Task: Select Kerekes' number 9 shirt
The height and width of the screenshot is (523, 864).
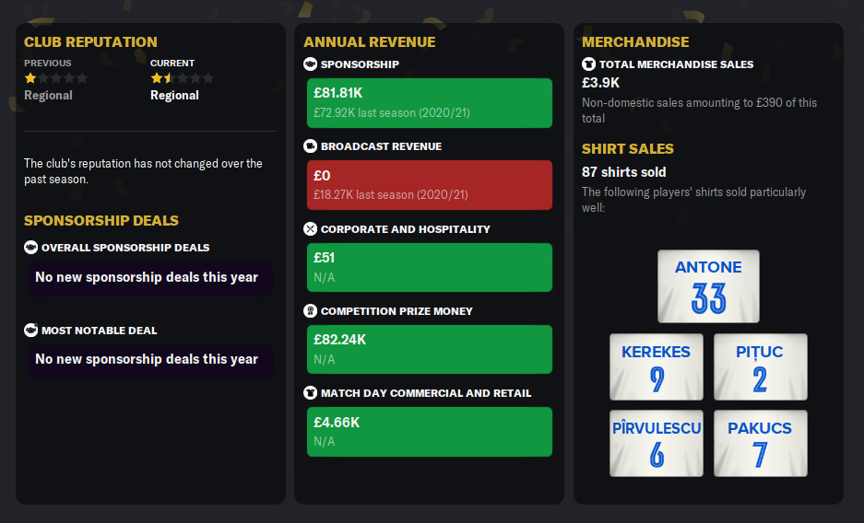Action: point(657,366)
